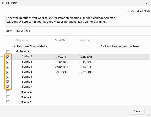Enable the Release 2 checkbox
Viewport: 151px width, 117px height.
(x=8, y=92)
